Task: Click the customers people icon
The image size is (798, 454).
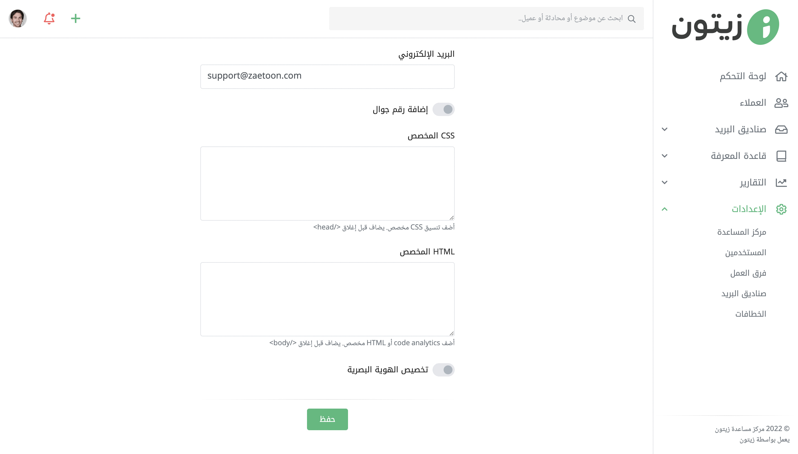Action: coord(781,103)
